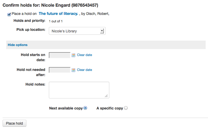Click the Place a hold on label
Screen dimensions: 208x129
coord(24,14)
